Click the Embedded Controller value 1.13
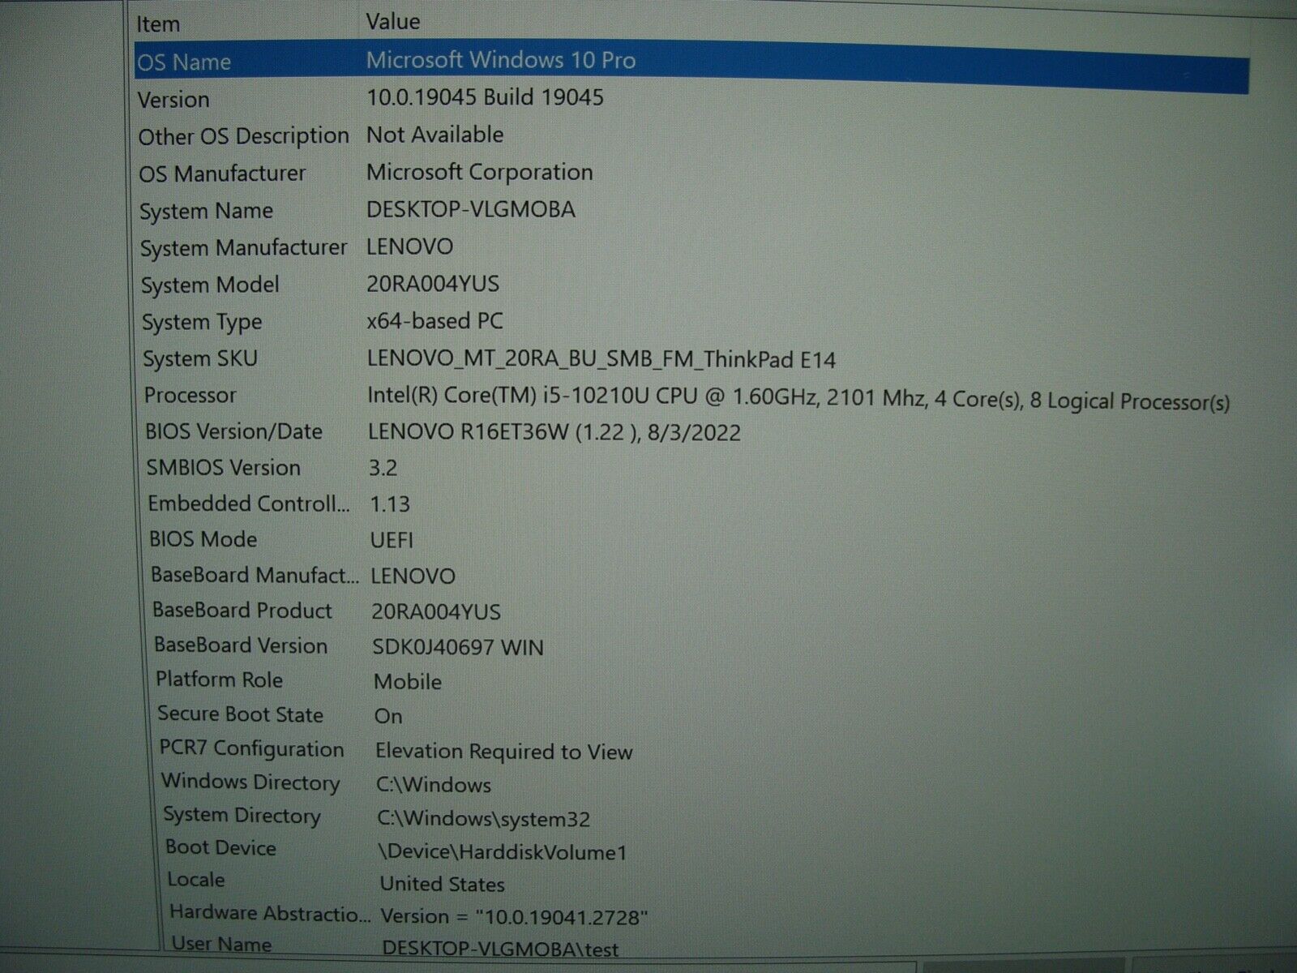 pos(390,504)
